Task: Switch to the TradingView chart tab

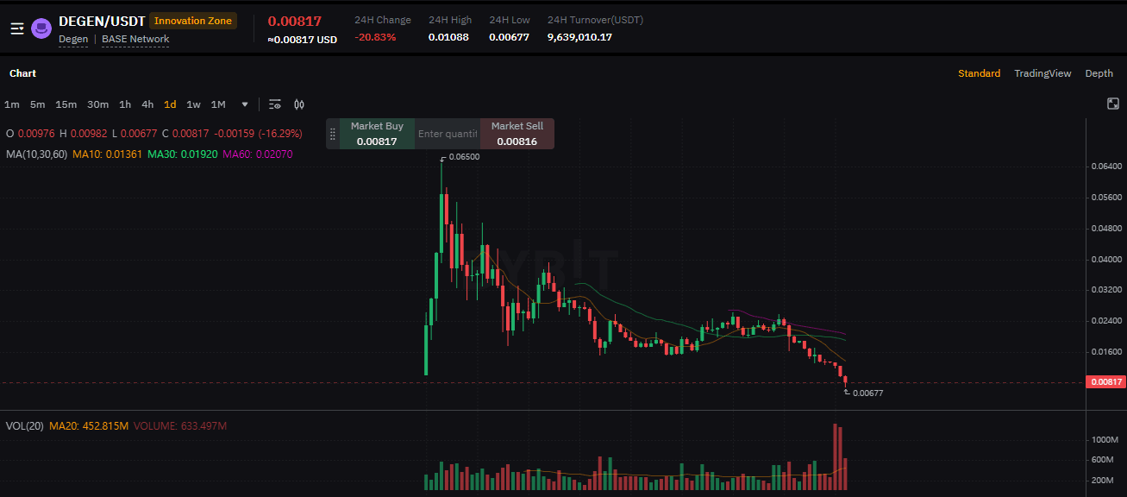Action: (x=1042, y=73)
